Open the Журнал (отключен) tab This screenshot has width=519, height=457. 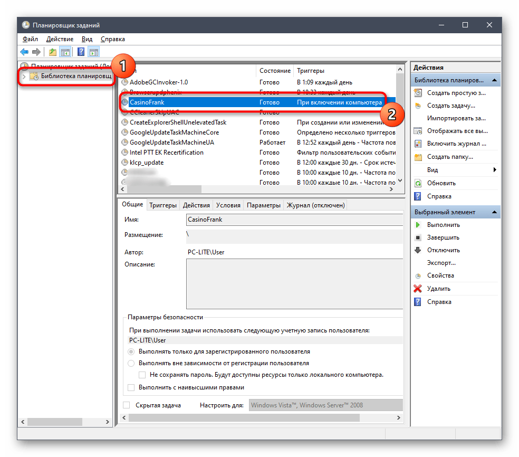pos(316,205)
